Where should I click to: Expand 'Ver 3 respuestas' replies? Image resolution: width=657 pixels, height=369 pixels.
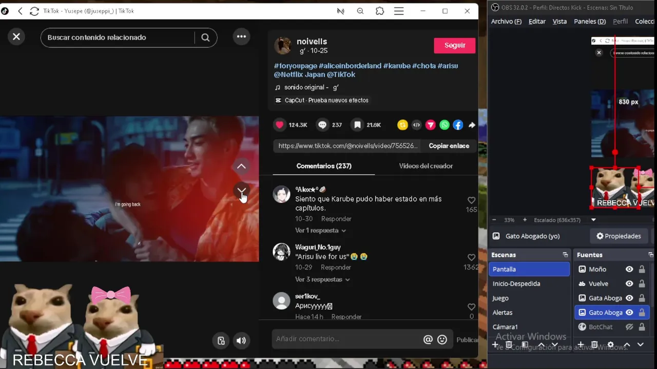[322, 280]
